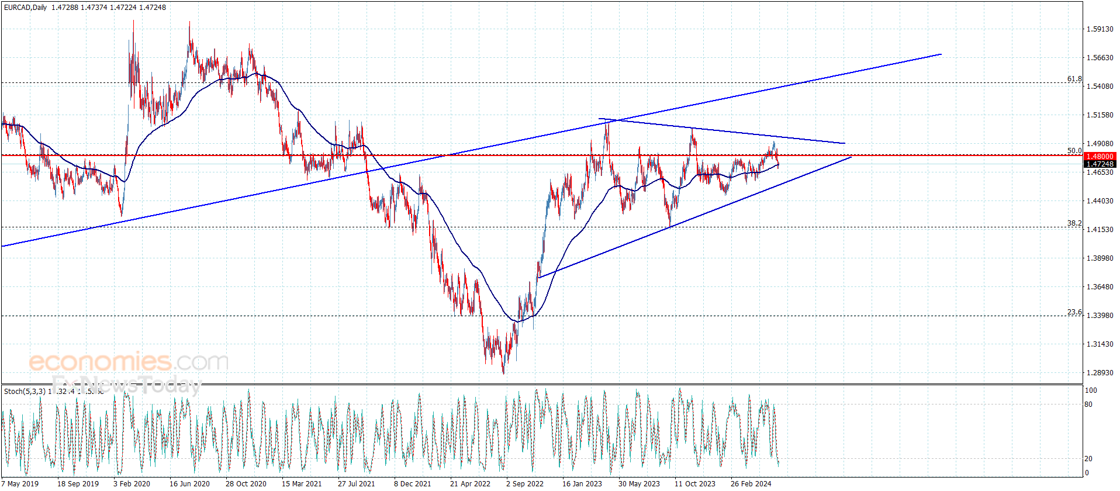Select the 1.28930 price axis label

pos(1100,373)
